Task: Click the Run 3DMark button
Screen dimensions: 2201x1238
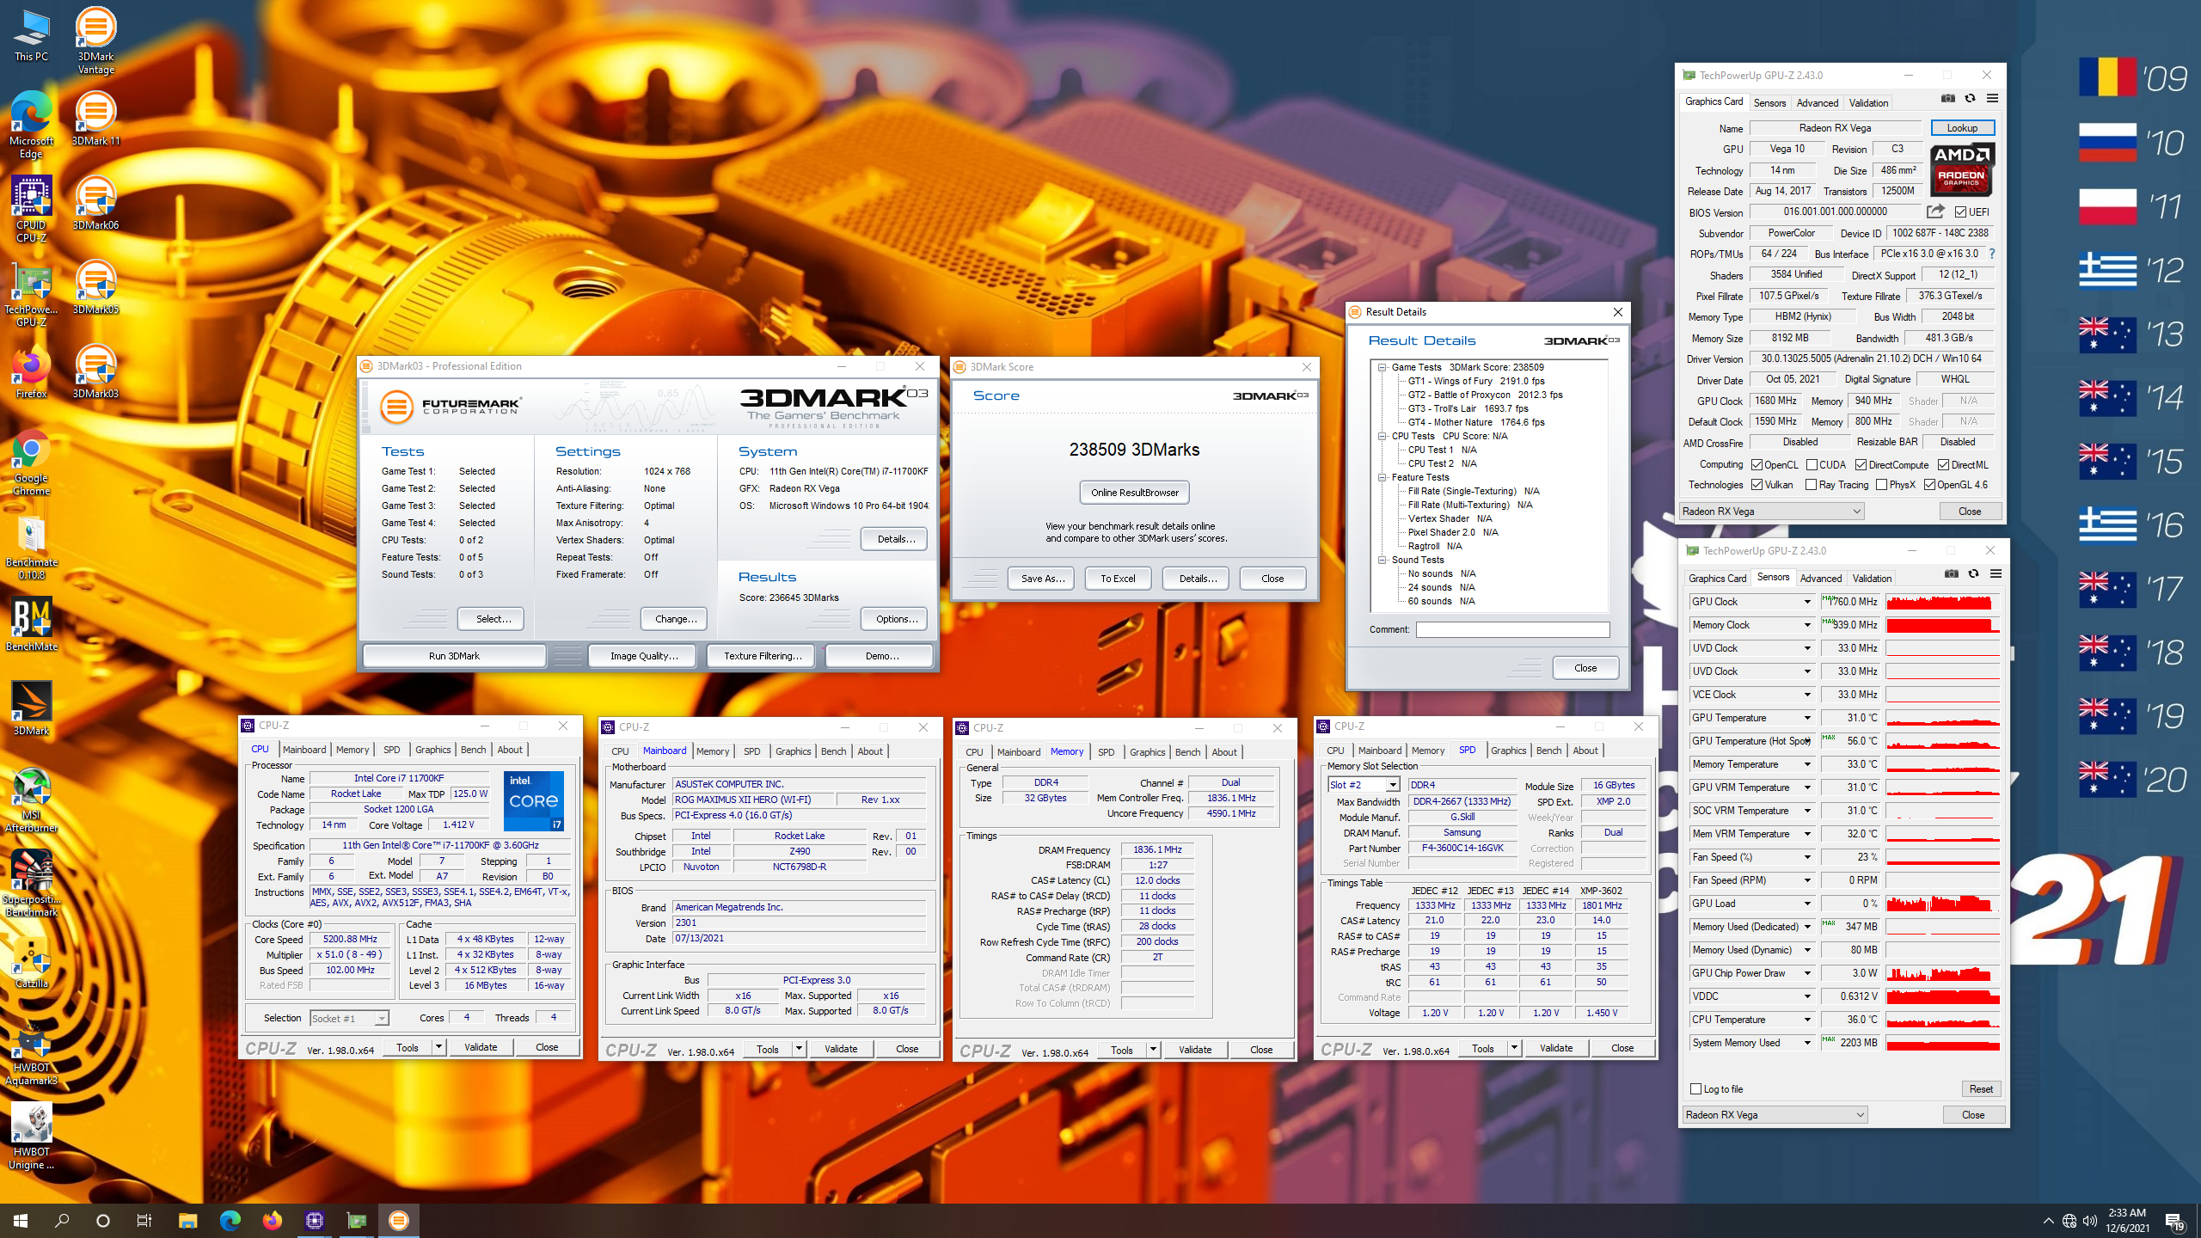Action: (x=454, y=656)
